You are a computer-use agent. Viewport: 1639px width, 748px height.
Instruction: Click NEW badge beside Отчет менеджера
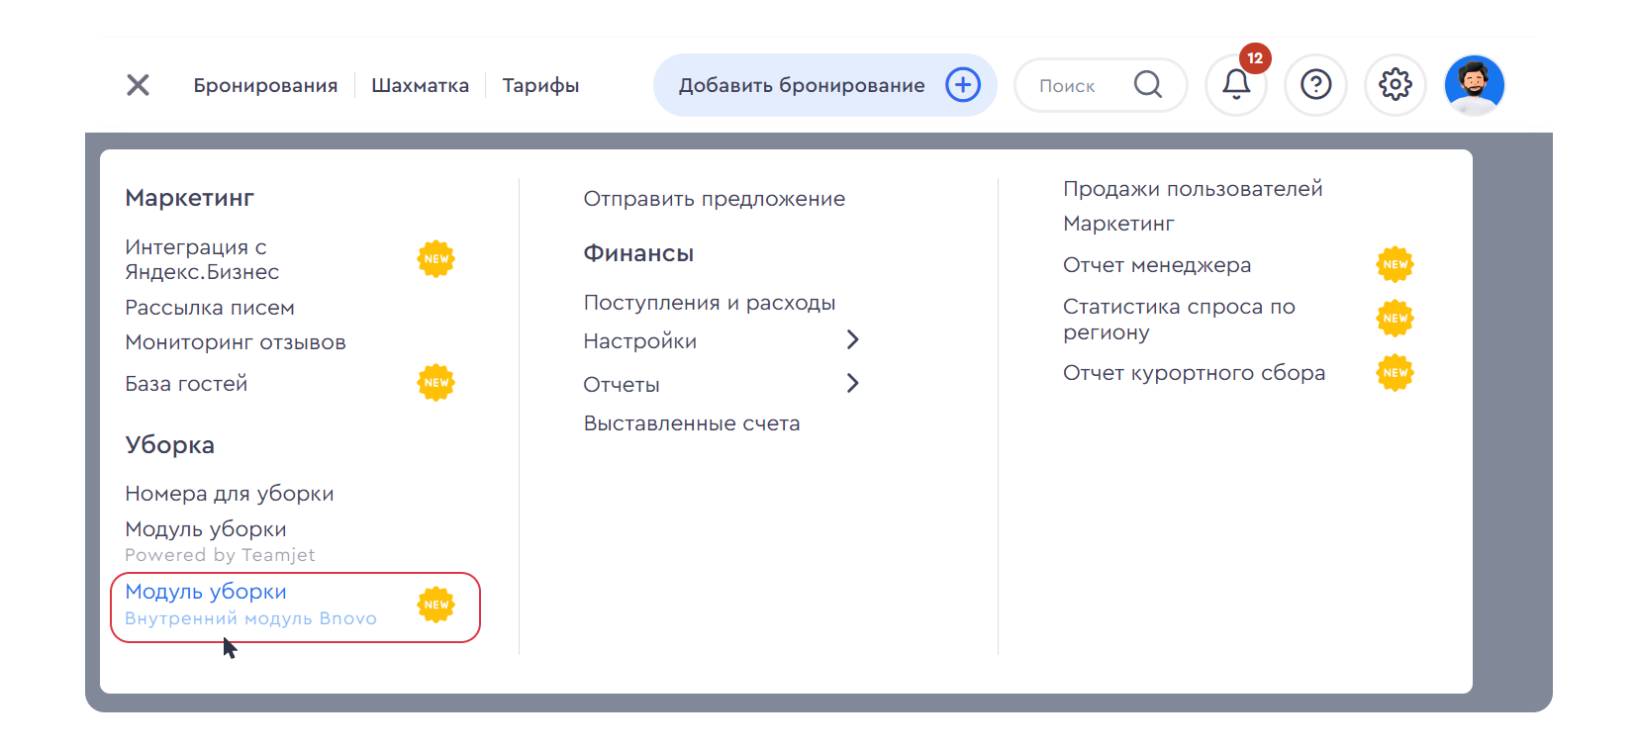click(1395, 264)
